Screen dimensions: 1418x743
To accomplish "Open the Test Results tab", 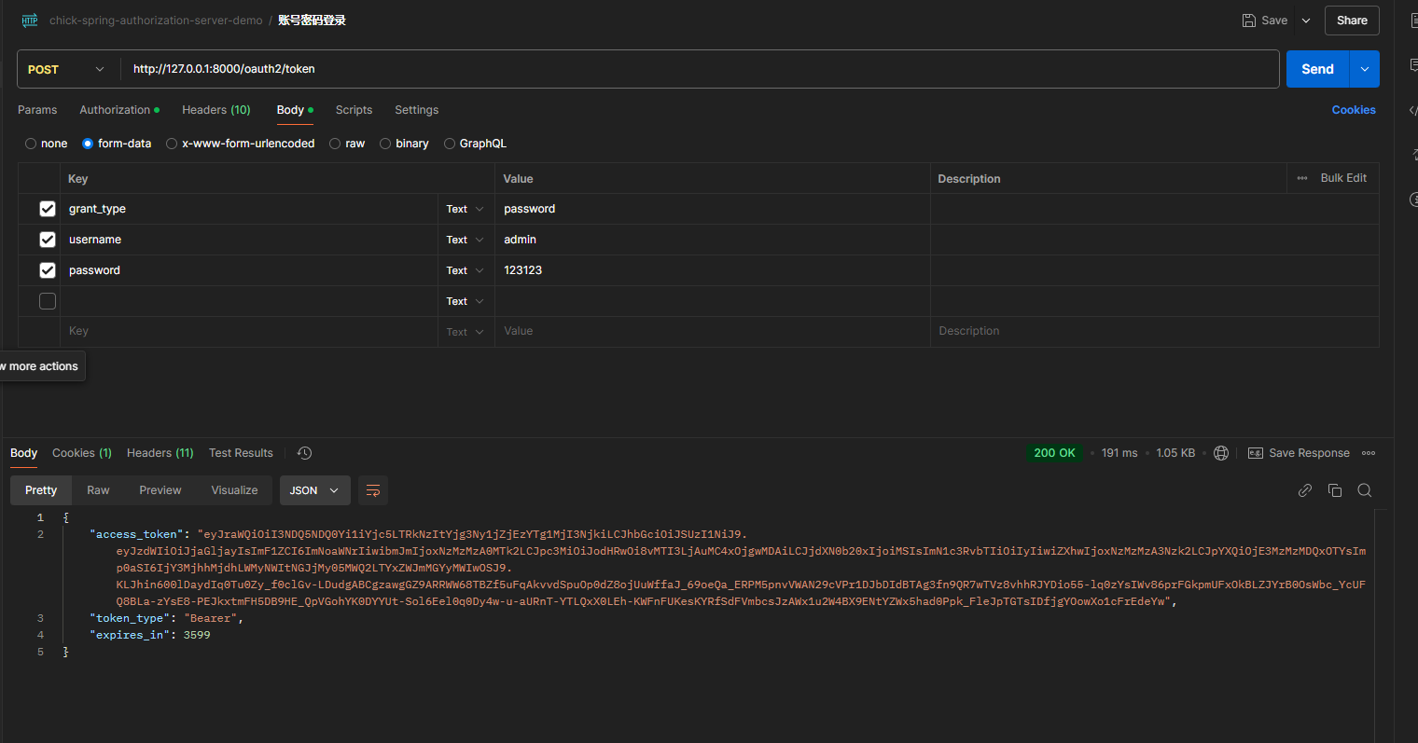I will pyautogui.click(x=241, y=453).
